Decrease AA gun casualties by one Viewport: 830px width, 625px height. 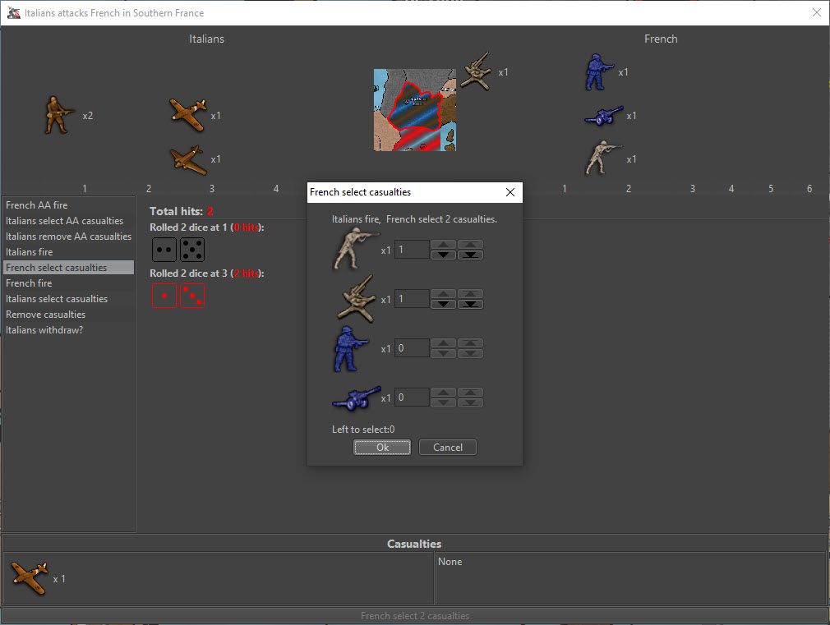point(444,304)
